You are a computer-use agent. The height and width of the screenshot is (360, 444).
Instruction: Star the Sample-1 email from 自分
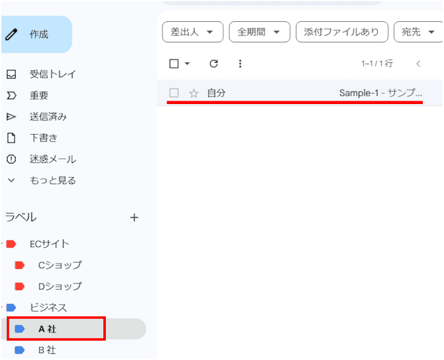pos(194,93)
